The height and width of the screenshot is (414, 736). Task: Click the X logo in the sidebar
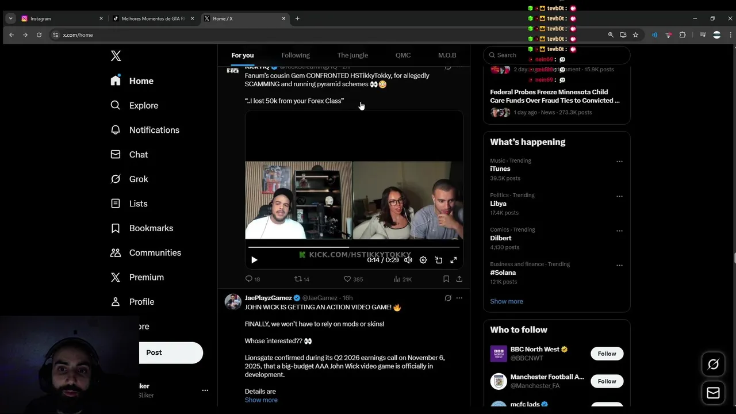pyautogui.click(x=116, y=56)
